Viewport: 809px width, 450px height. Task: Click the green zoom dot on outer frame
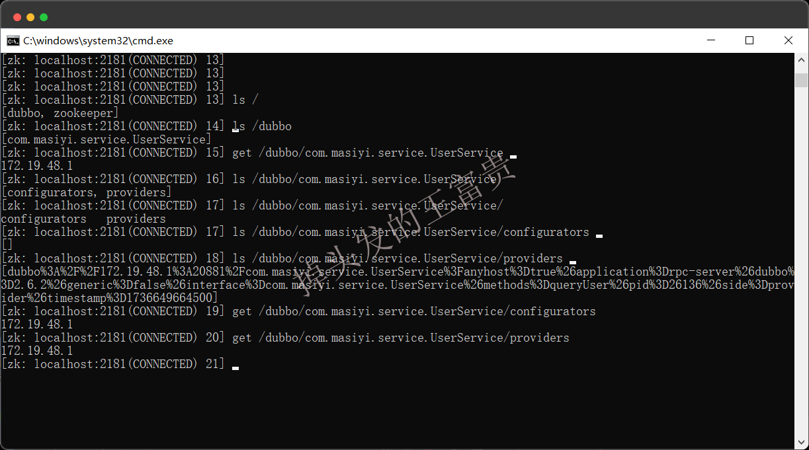[x=44, y=17]
